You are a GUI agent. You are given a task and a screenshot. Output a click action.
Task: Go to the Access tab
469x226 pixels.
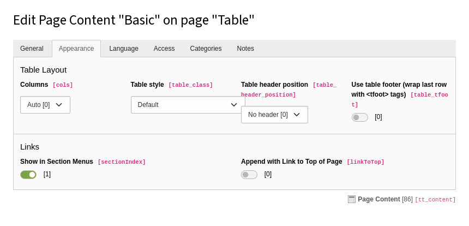coord(164,49)
